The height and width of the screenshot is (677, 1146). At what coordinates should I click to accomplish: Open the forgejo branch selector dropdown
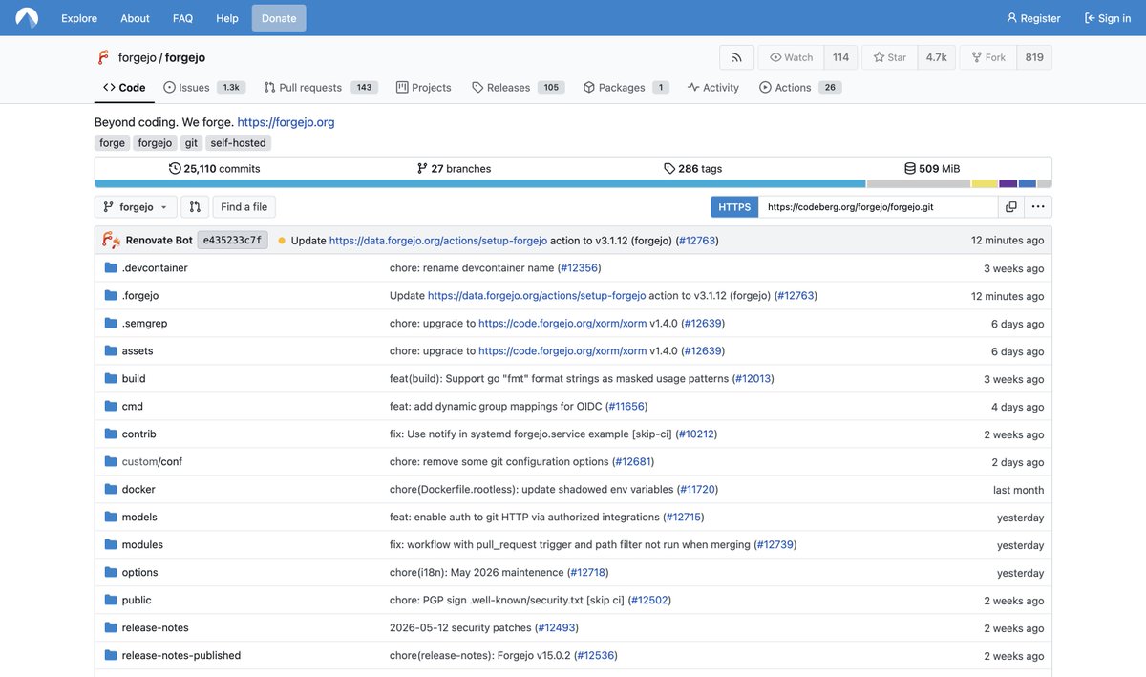coord(136,207)
